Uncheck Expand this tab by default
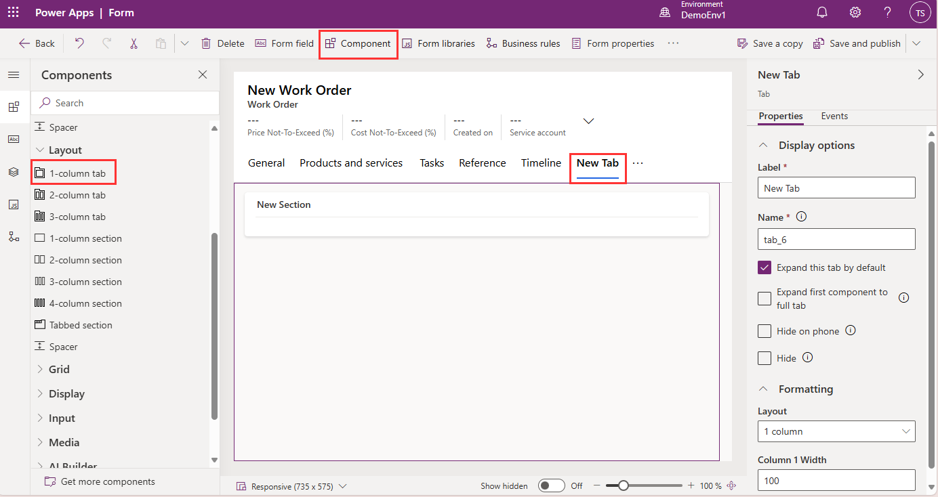The width and height of the screenshot is (938, 497). click(x=764, y=267)
